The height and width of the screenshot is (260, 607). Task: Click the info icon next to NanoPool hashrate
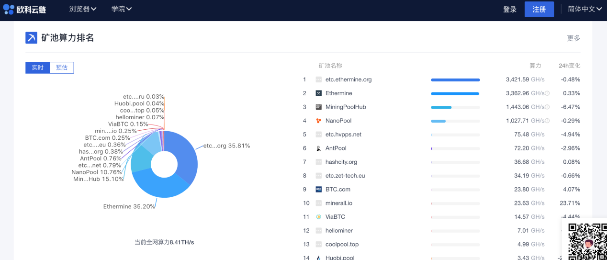(x=547, y=121)
